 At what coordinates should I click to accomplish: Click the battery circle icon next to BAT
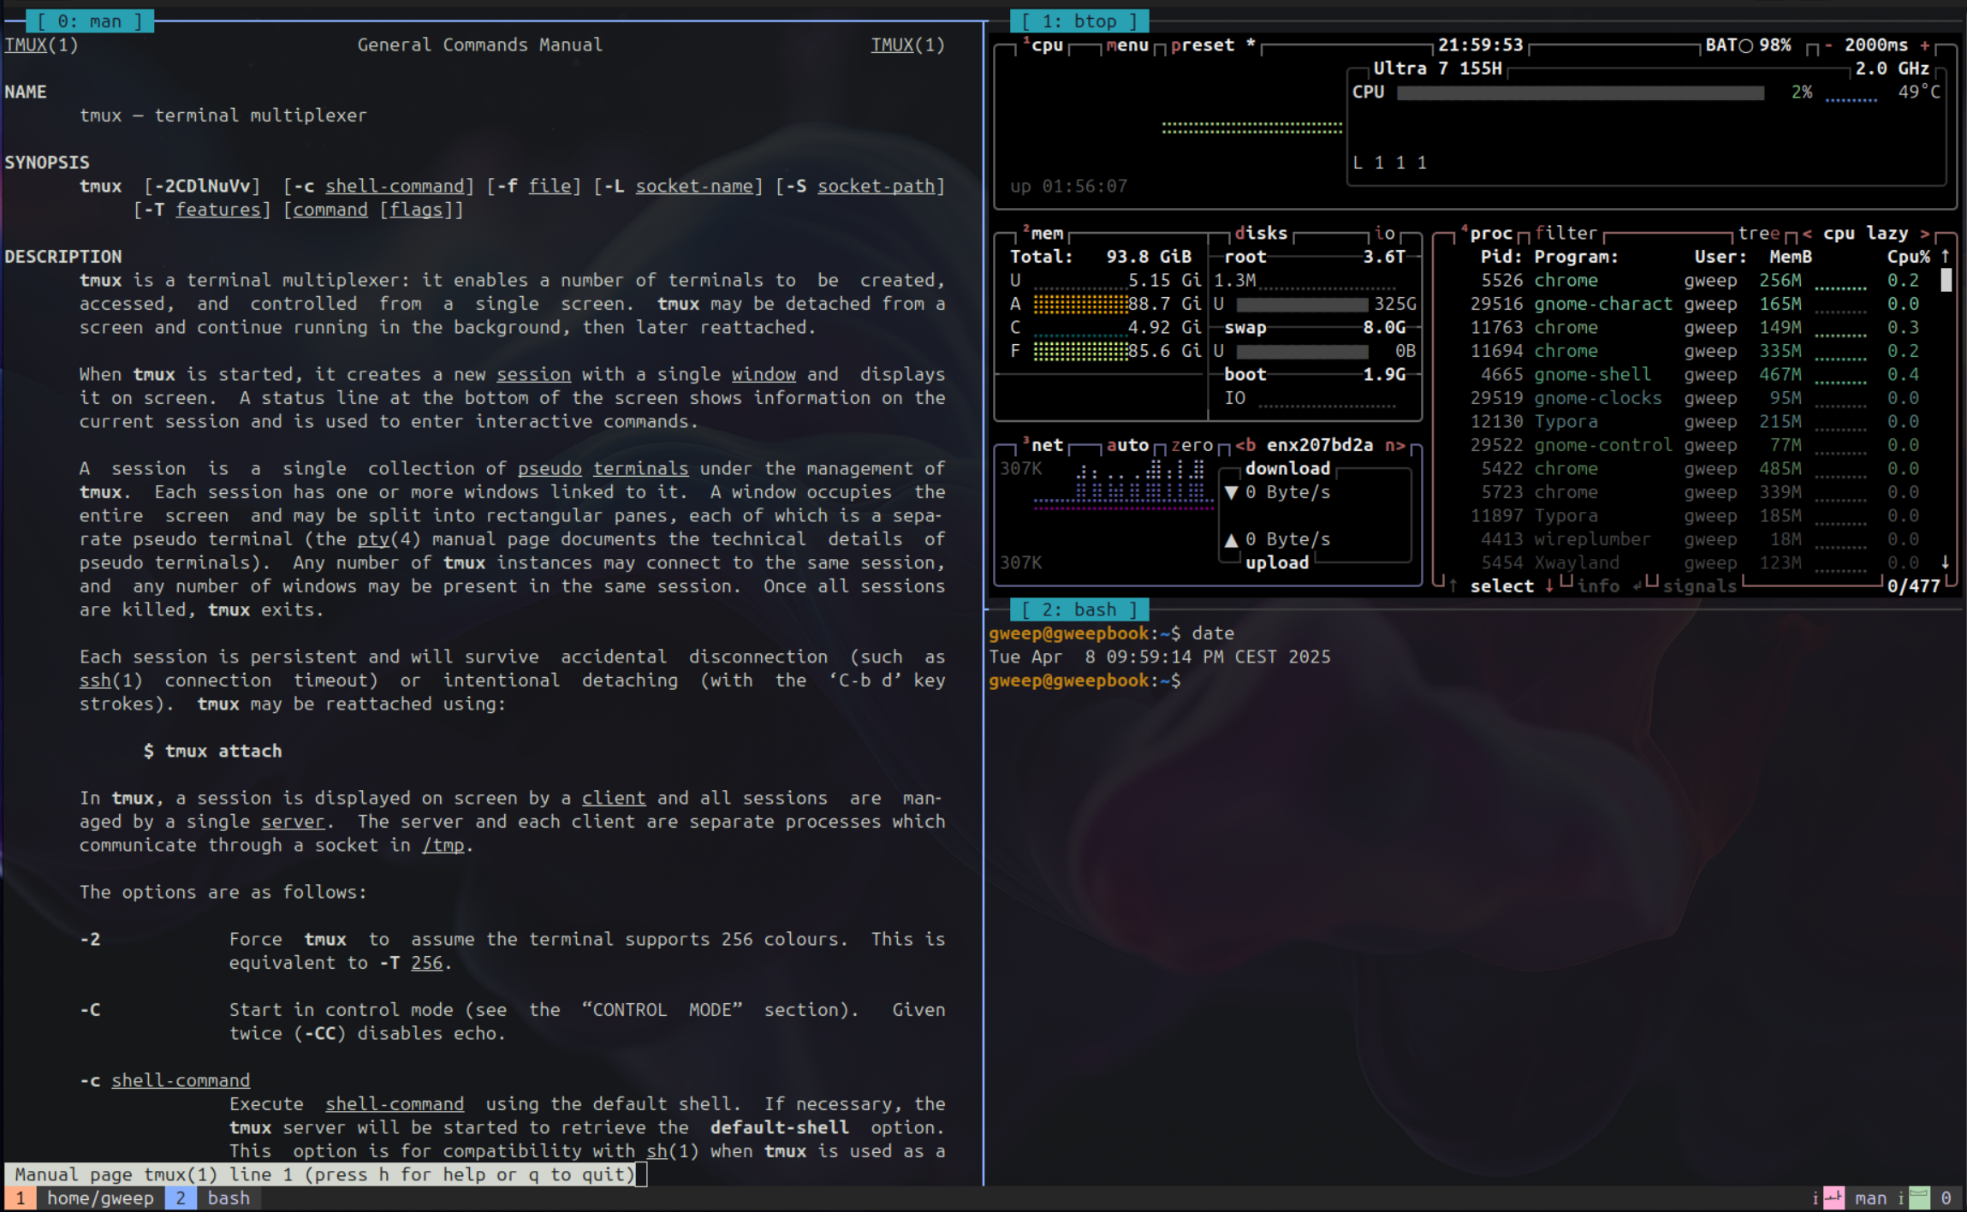(1746, 46)
